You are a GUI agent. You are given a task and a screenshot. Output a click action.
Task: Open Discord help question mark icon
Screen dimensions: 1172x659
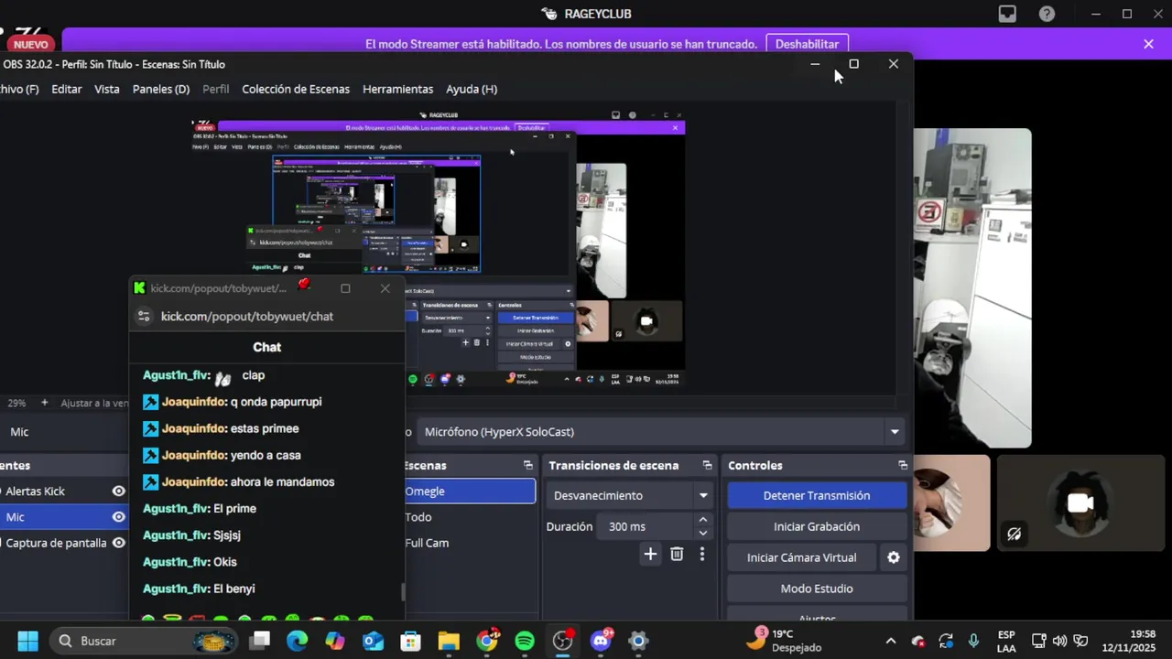1047,14
